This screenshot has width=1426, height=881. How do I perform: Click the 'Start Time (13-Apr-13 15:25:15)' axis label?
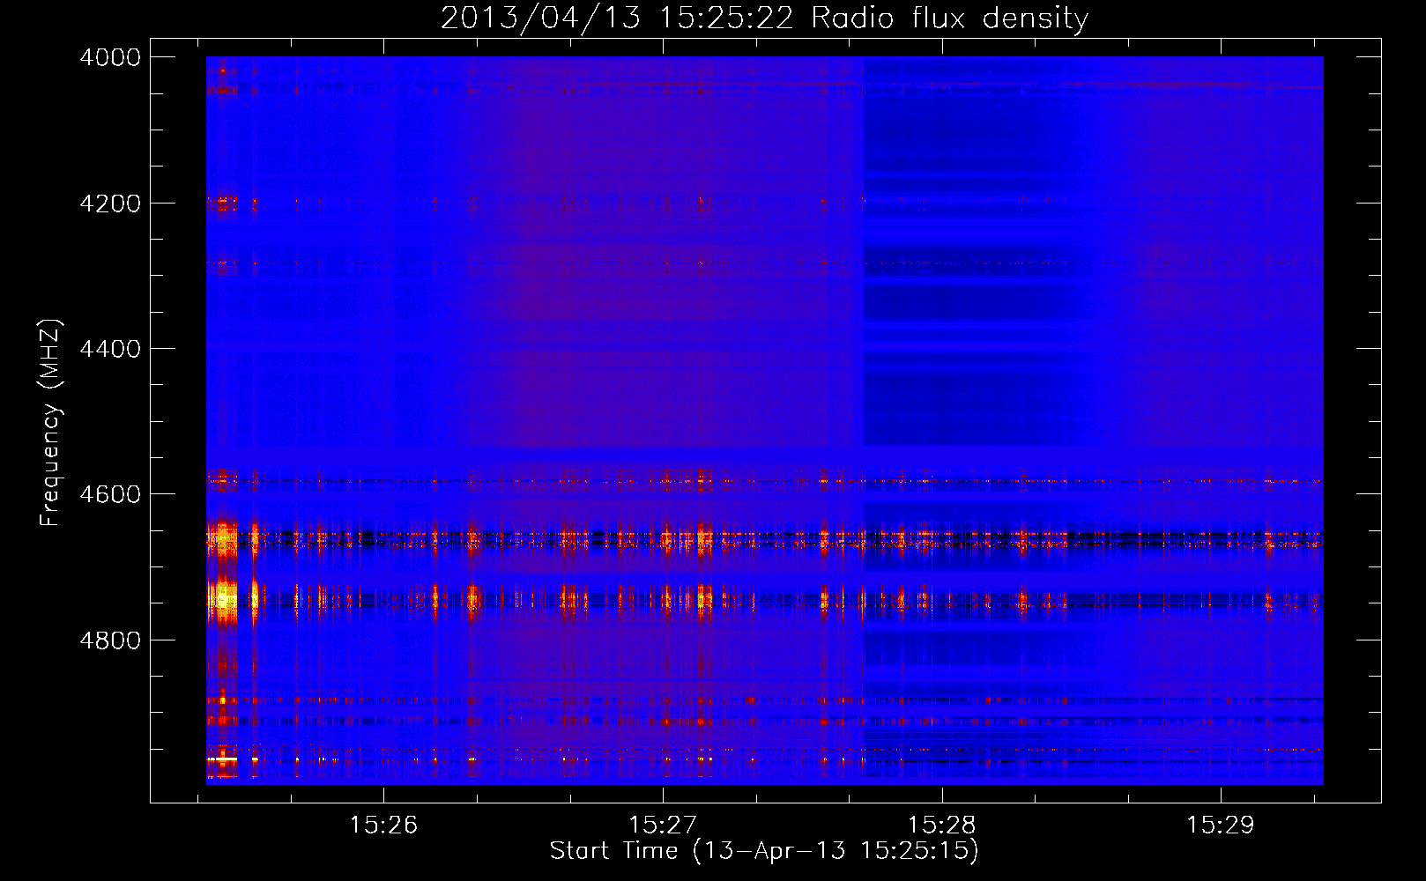pos(764,851)
